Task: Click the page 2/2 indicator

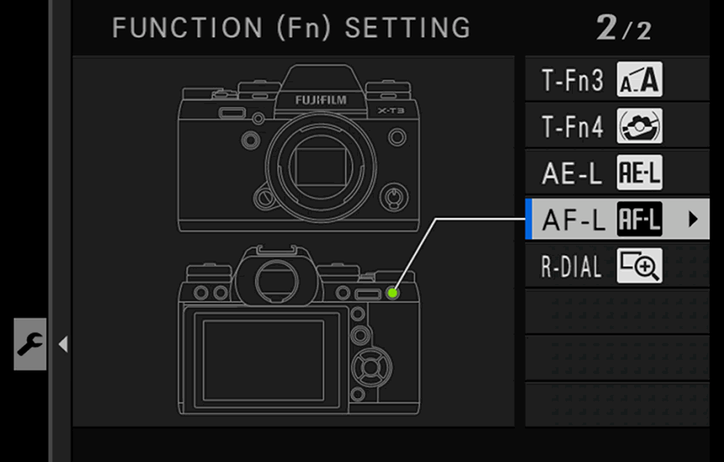Action: (624, 28)
